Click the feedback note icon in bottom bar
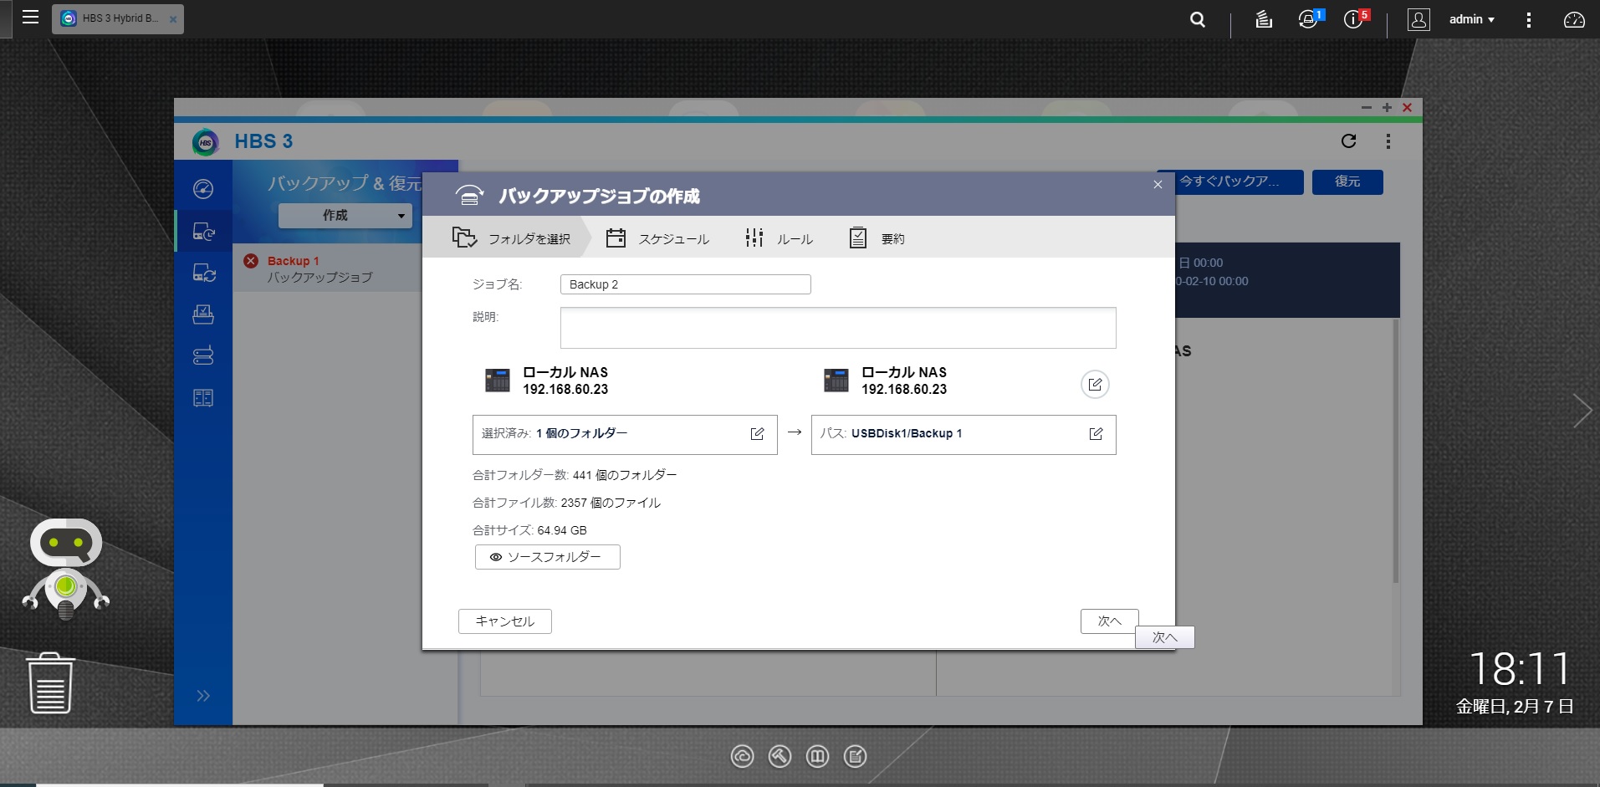This screenshot has width=1600, height=787. pyautogui.click(x=855, y=757)
